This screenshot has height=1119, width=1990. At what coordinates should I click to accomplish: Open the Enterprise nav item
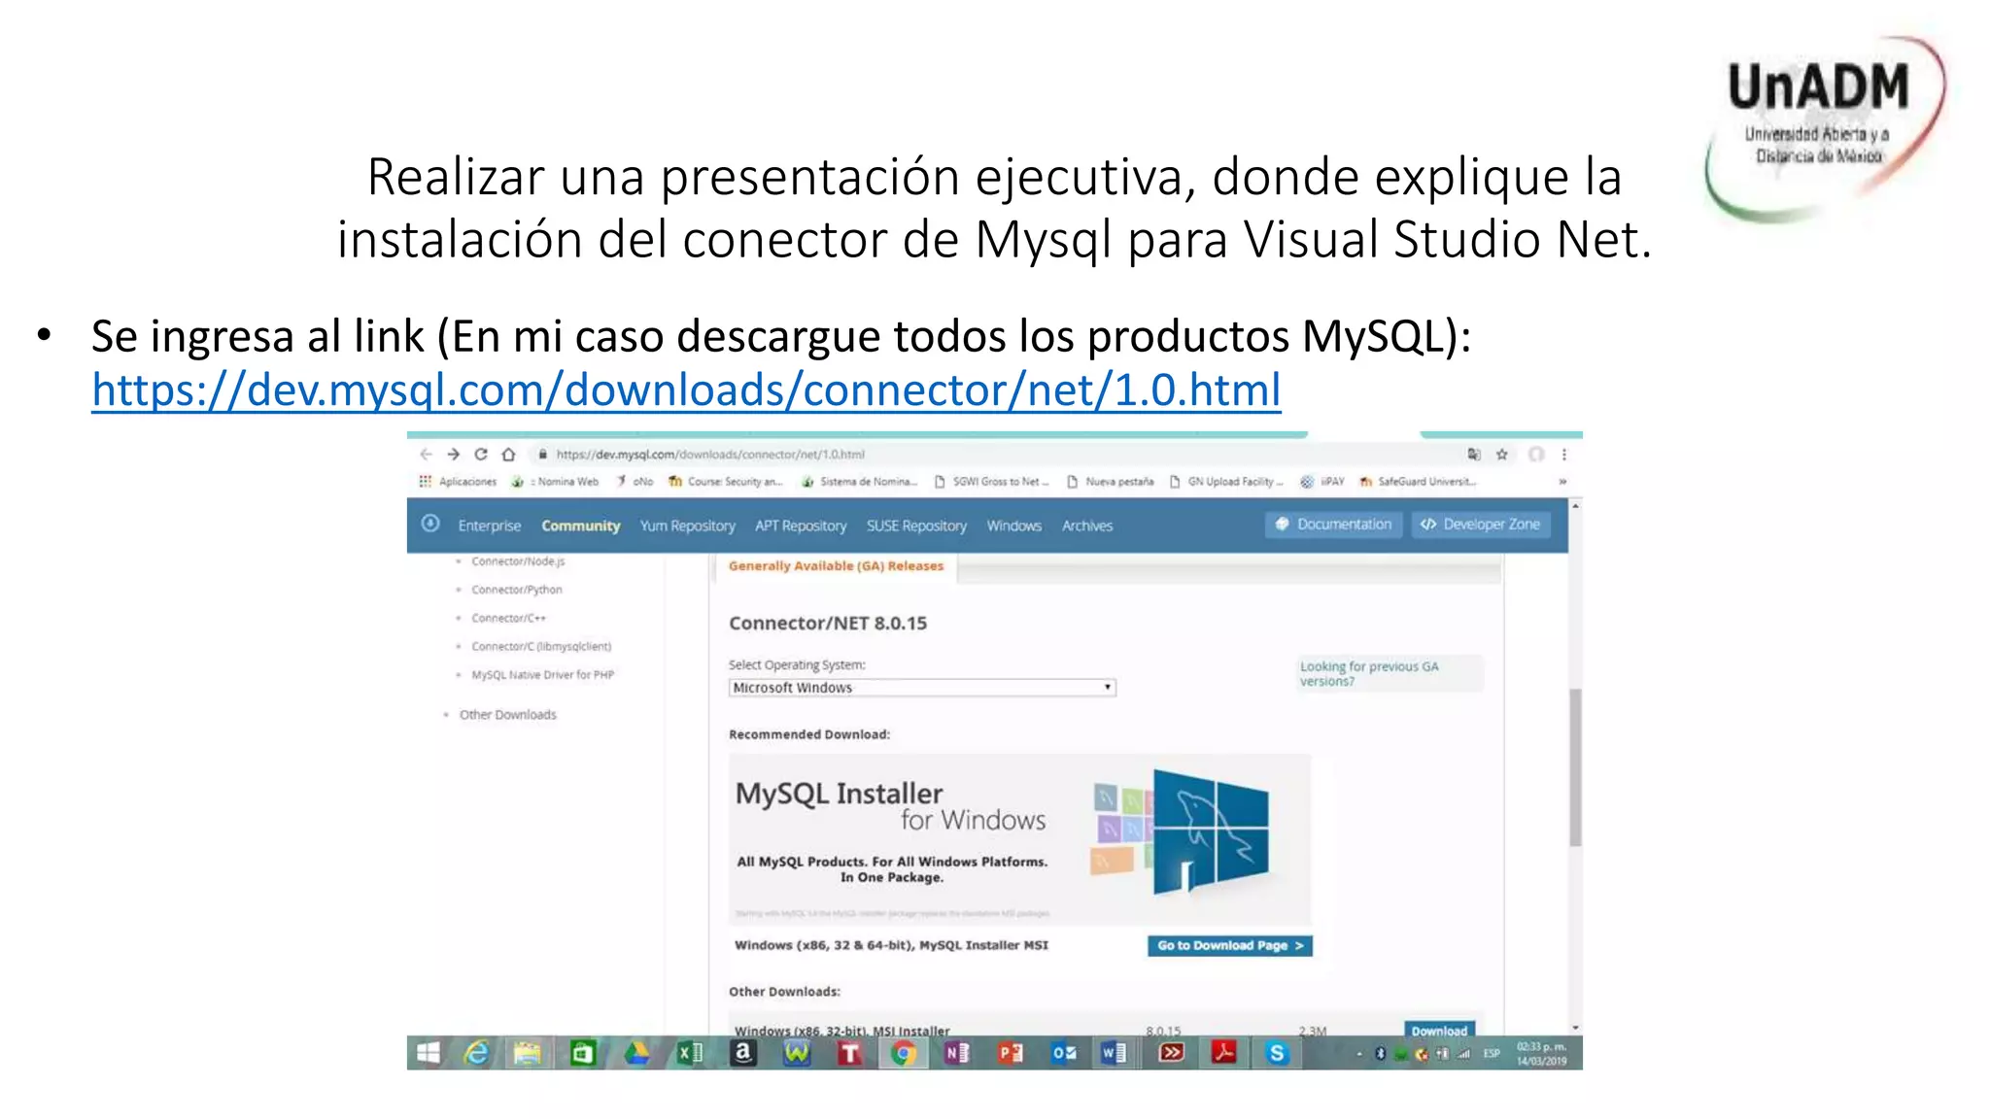(x=490, y=526)
